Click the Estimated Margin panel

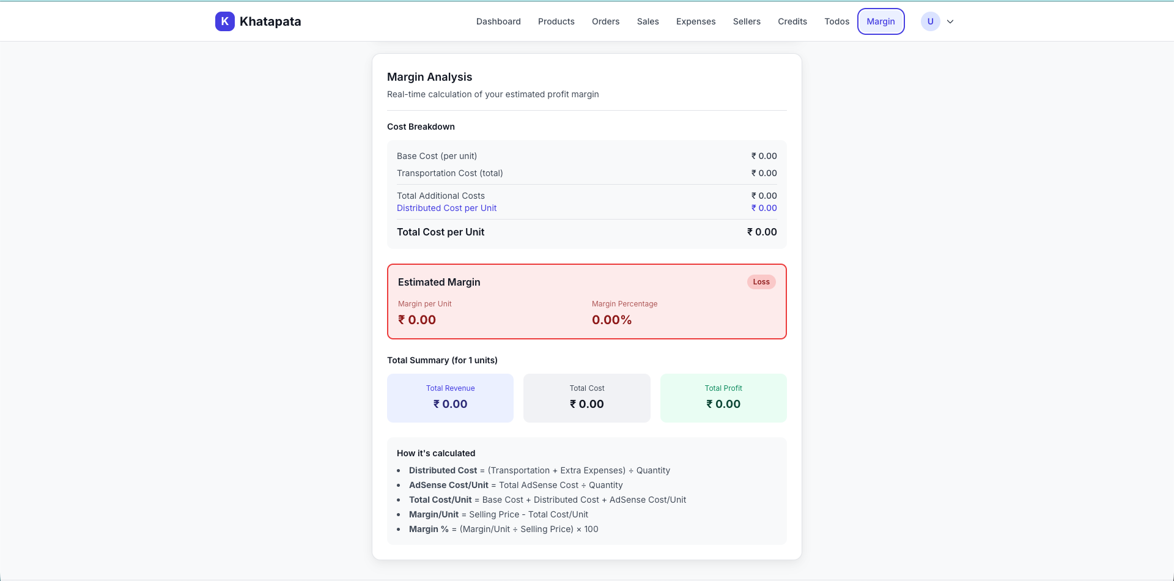(x=586, y=301)
